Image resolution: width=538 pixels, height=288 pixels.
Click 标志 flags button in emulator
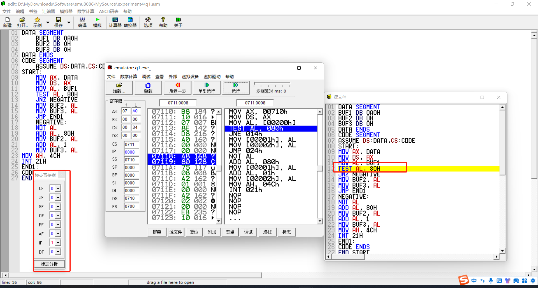(287, 232)
